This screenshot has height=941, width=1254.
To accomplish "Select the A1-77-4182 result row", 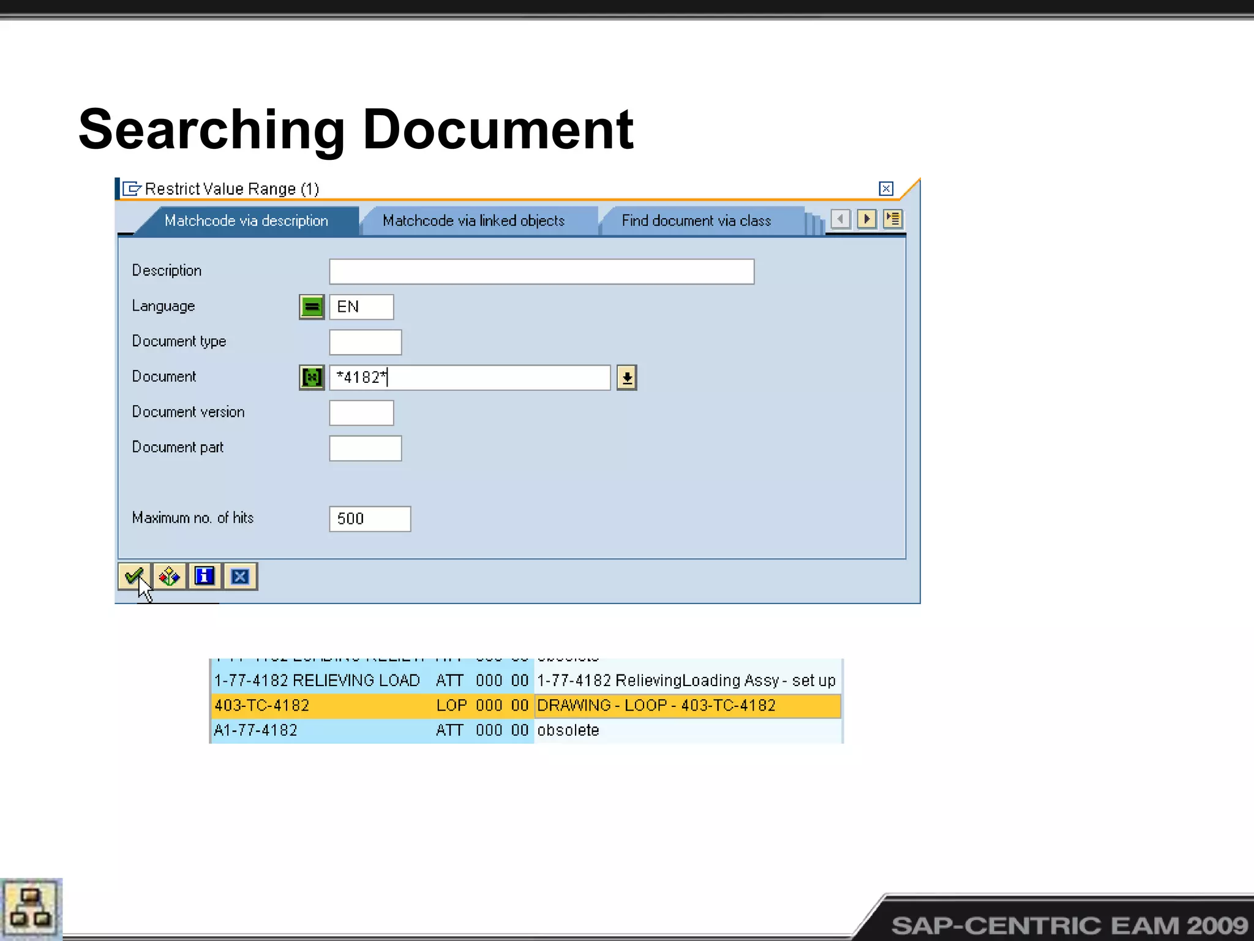I will 526,730.
